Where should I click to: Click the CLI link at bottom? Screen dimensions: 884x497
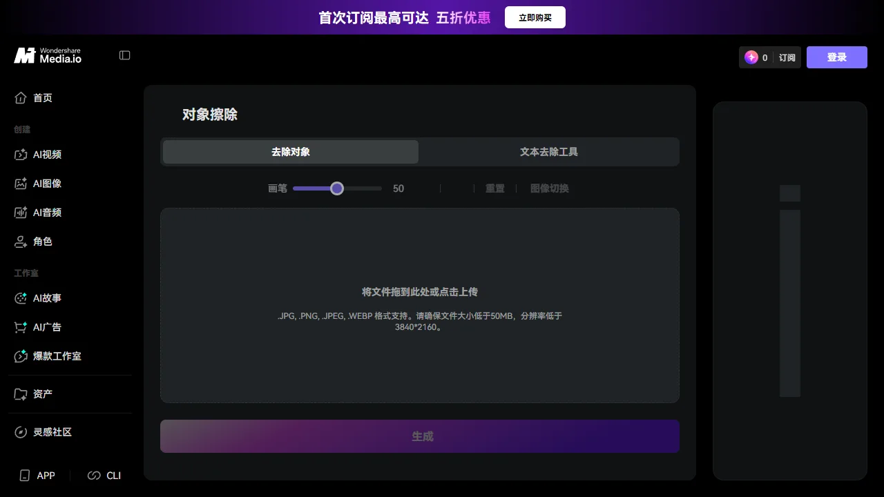tap(104, 476)
